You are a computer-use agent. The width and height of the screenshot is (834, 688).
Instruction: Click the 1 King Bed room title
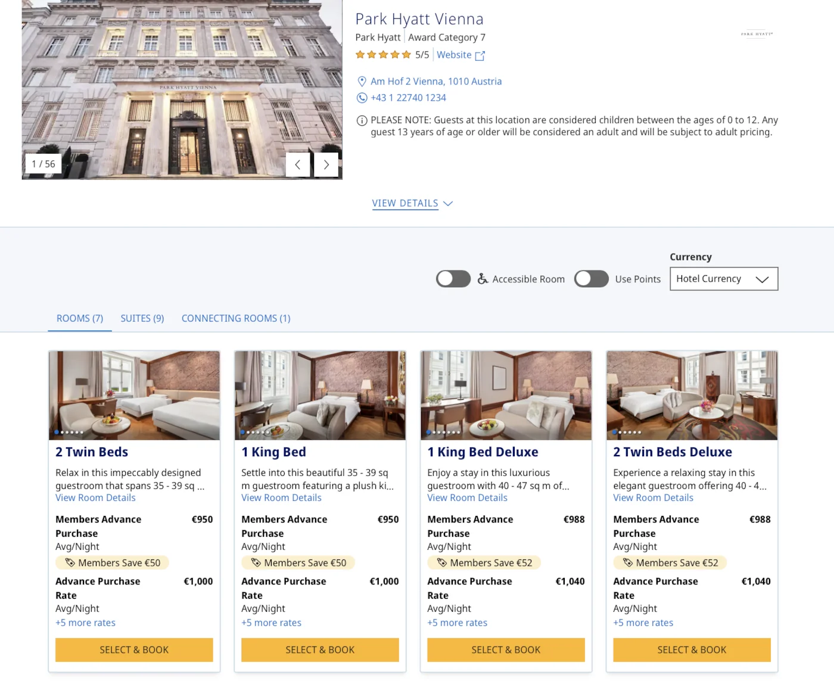pyautogui.click(x=273, y=452)
